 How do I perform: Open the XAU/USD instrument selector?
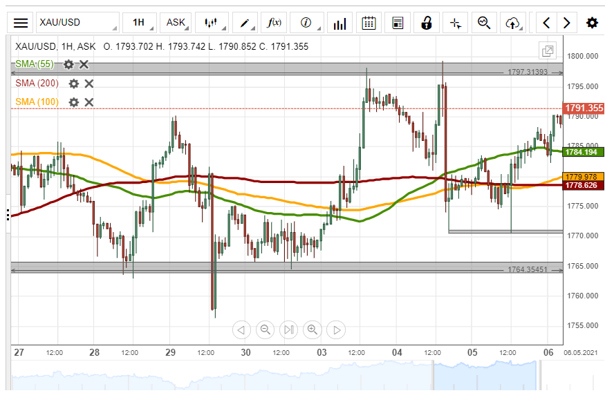(77, 23)
